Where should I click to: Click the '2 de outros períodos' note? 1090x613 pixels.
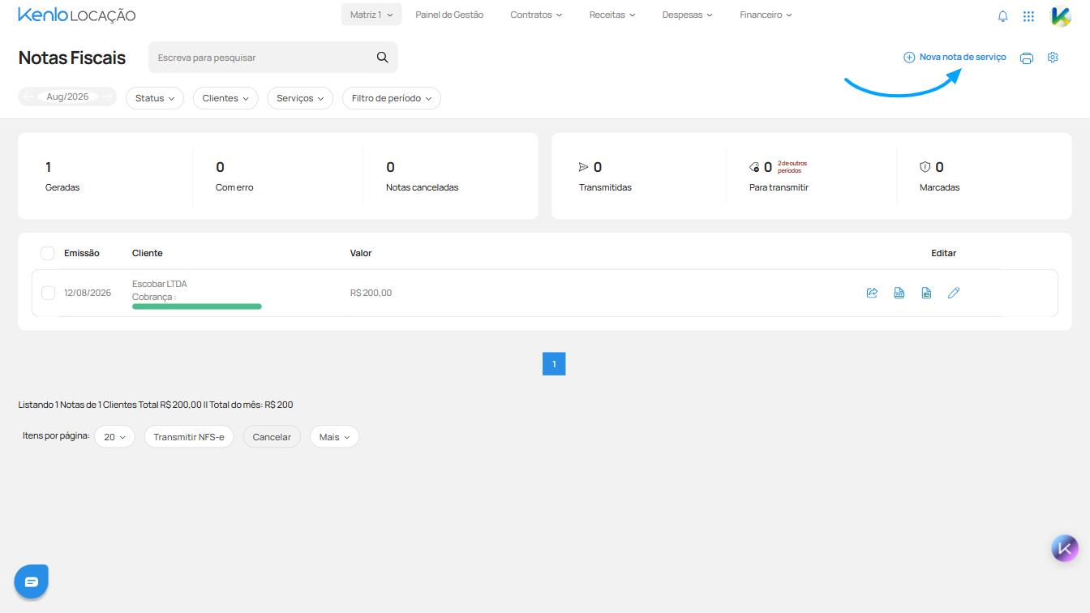792,167
